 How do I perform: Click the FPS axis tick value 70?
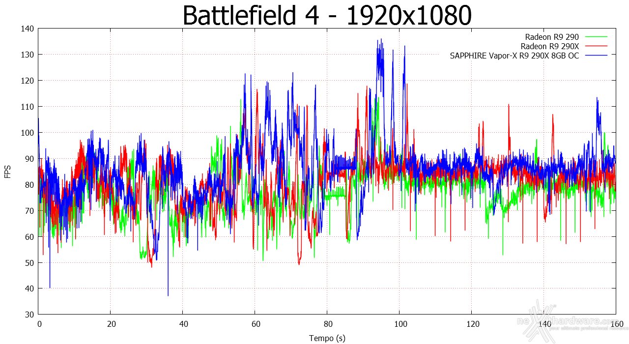coord(30,211)
